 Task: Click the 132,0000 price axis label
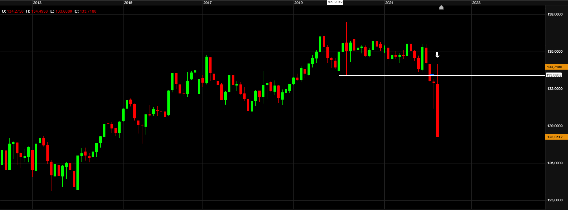tap(555, 89)
